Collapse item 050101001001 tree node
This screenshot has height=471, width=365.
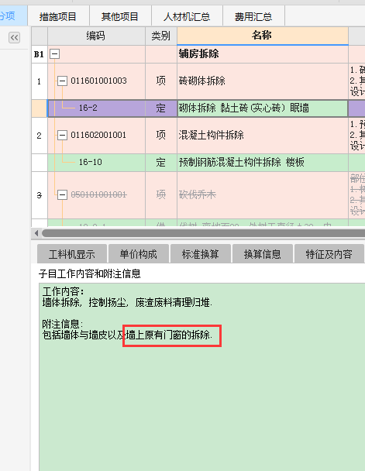pyautogui.click(x=62, y=194)
